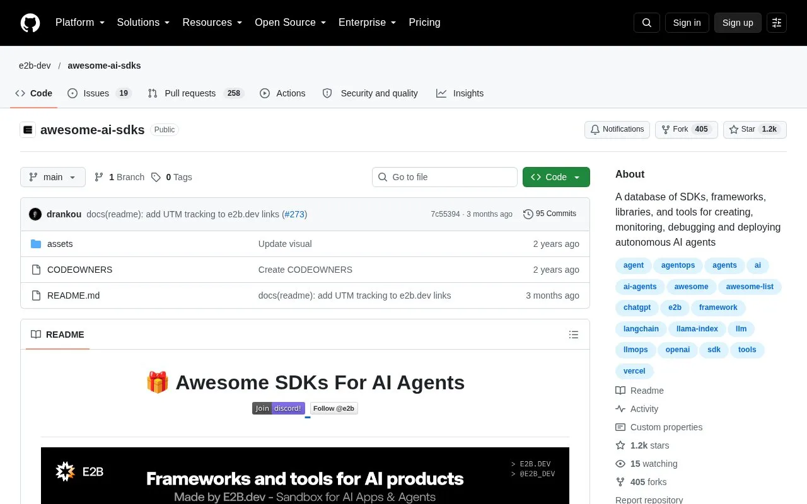Expand the Open Source menu
The width and height of the screenshot is (807, 504).
pos(291,23)
